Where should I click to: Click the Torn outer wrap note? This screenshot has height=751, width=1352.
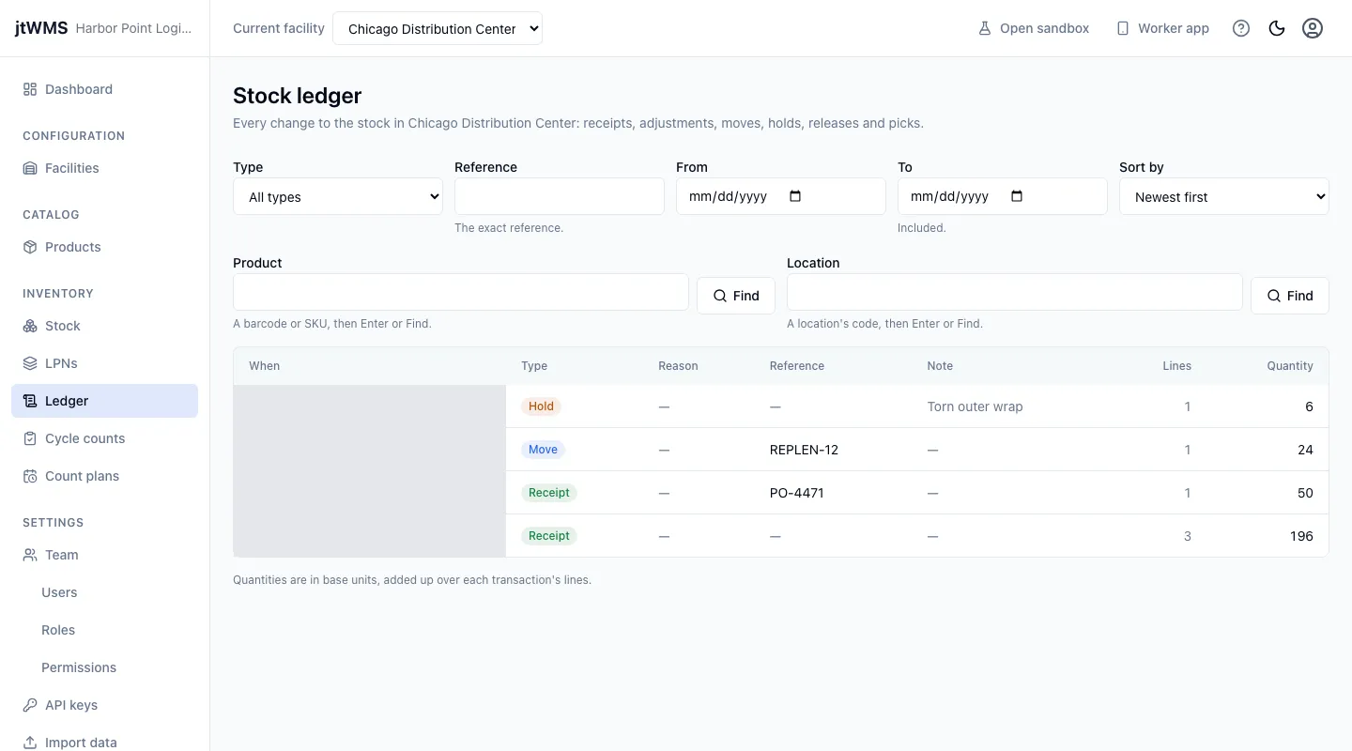click(975, 406)
